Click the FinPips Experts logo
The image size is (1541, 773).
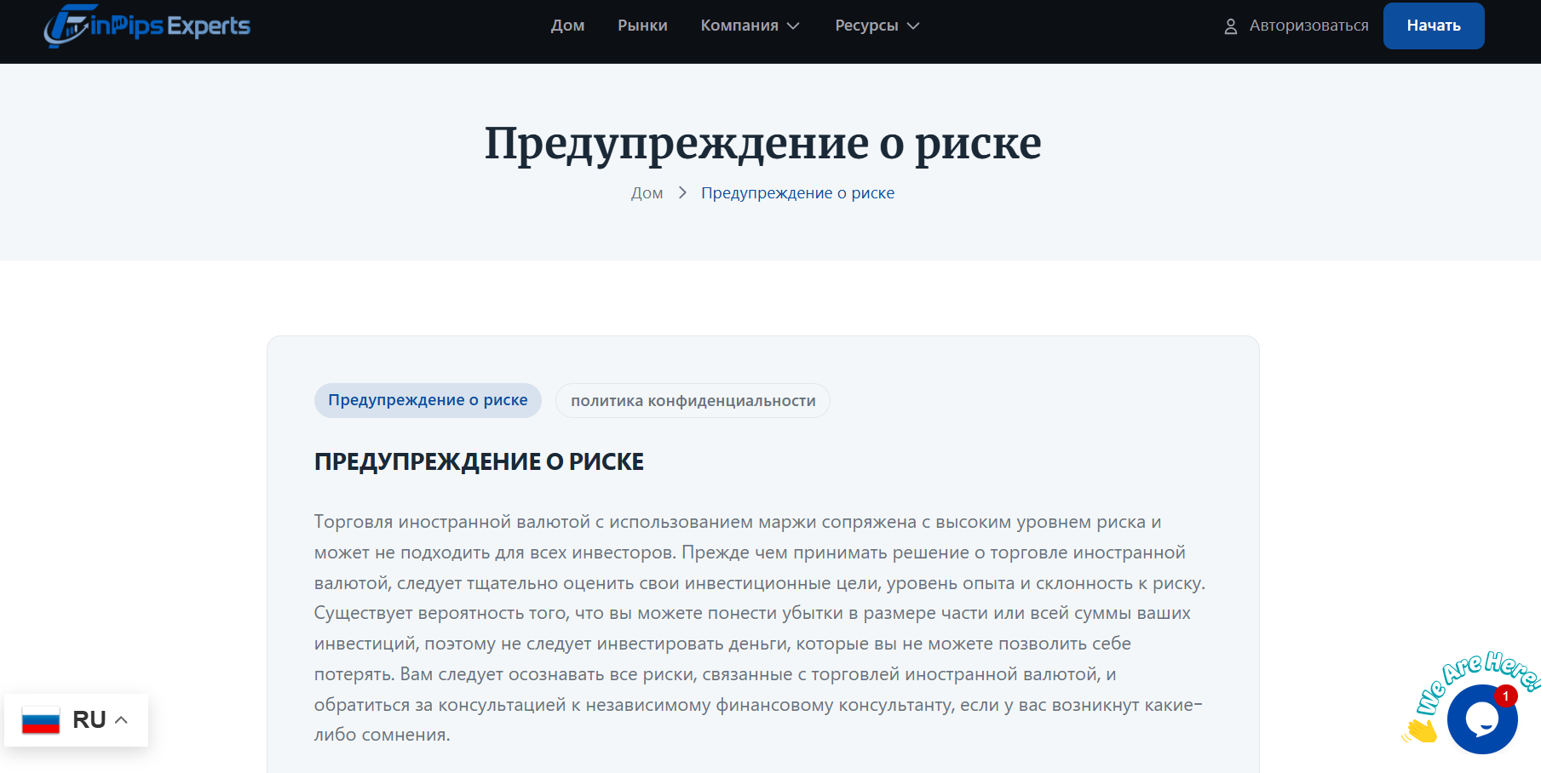click(147, 26)
